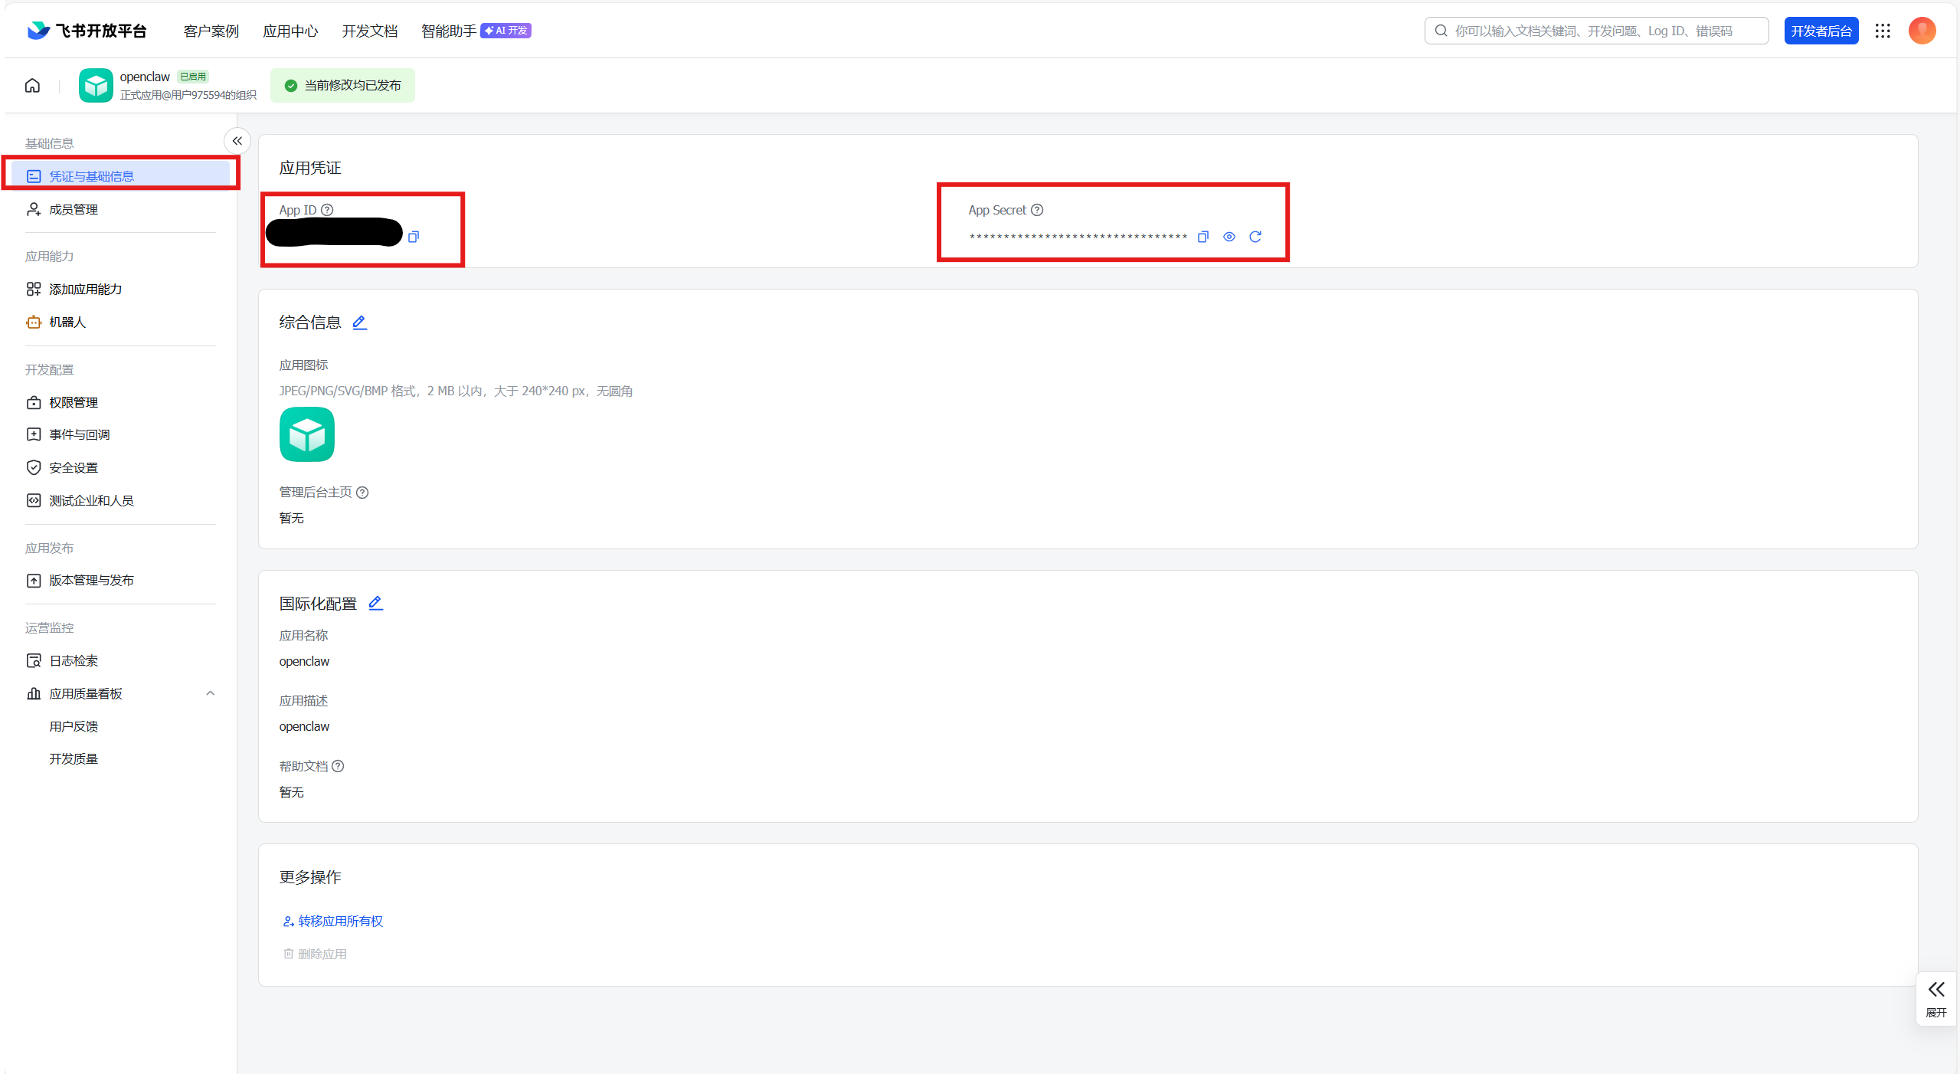This screenshot has width=1960, height=1074.
Task: Copy the App ID value
Action: pyautogui.click(x=414, y=237)
